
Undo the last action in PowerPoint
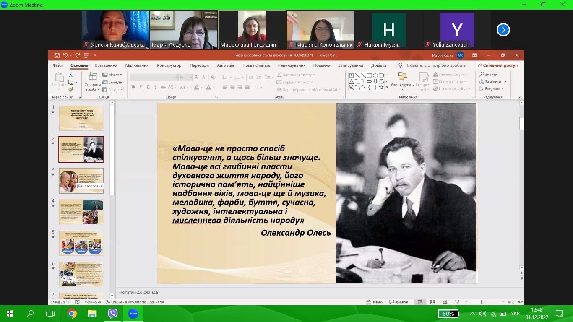(x=65, y=55)
